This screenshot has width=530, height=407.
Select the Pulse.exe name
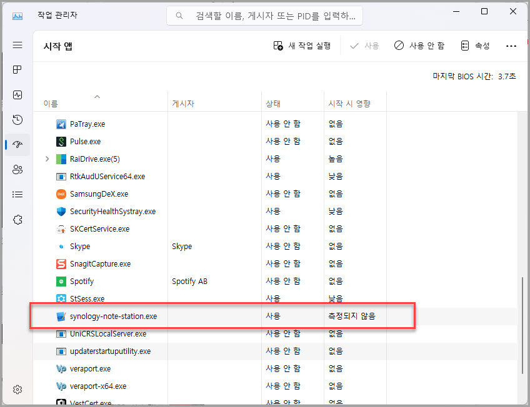tap(85, 142)
